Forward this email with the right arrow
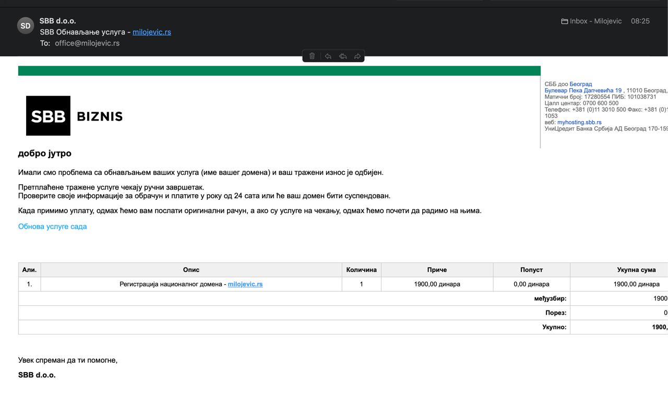The image size is (668, 406). click(x=357, y=56)
